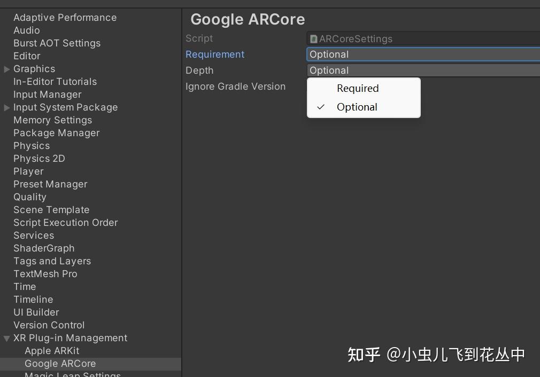Open Adaptive Performance settings
Image resolution: width=540 pixels, height=377 pixels.
(x=65, y=17)
